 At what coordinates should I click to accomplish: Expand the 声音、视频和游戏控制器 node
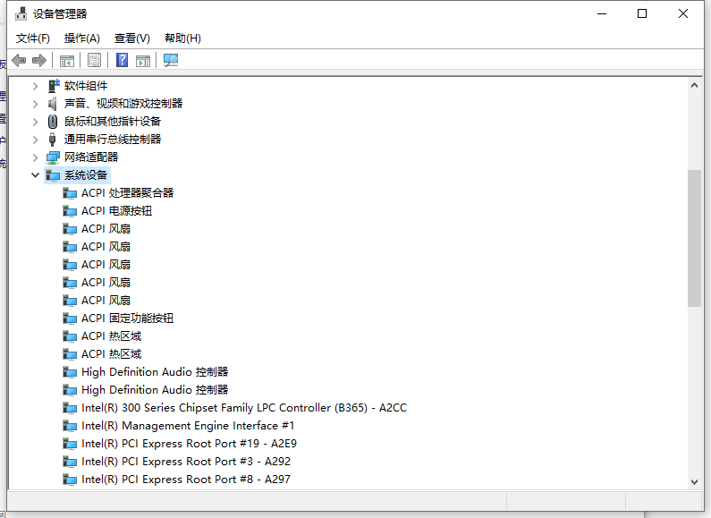[36, 104]
